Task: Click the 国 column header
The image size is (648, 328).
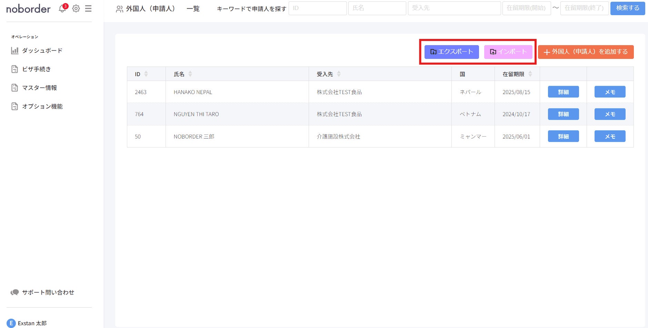Action: click(x=462, y=74)
